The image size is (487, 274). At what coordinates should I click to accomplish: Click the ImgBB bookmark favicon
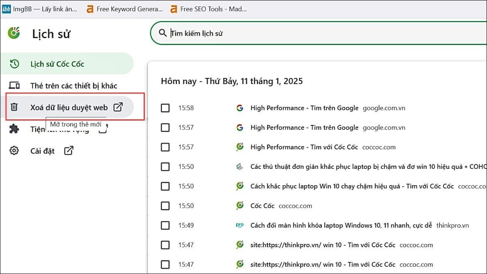pos(6,9)
